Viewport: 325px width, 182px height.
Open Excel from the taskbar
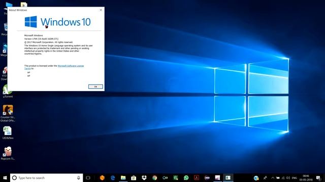click(x=176, y=177)
